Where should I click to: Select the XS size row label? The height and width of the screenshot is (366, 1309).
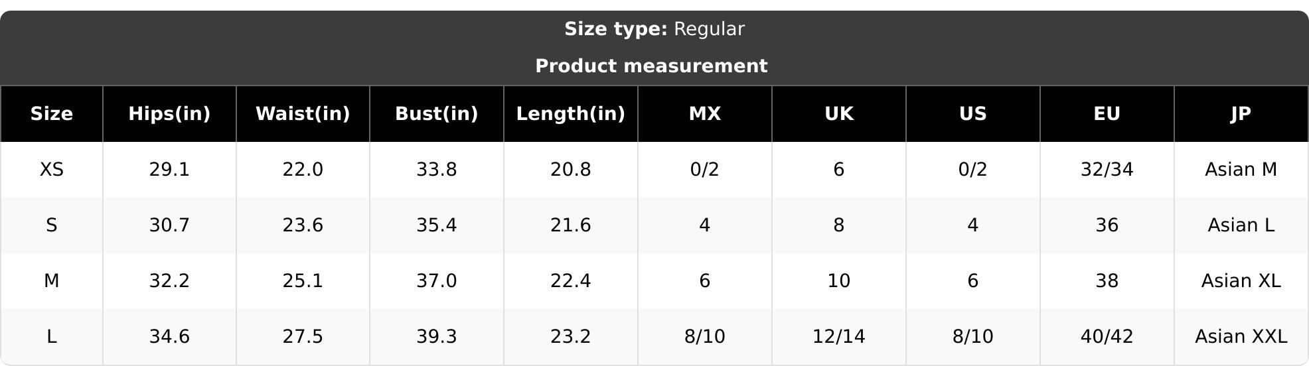click(x=52, y=170)
